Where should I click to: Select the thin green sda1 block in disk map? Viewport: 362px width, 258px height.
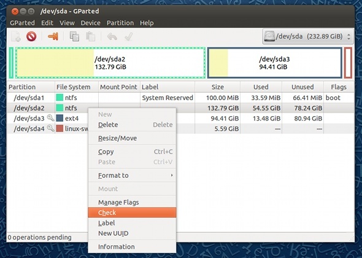click(x=11, y=63)
